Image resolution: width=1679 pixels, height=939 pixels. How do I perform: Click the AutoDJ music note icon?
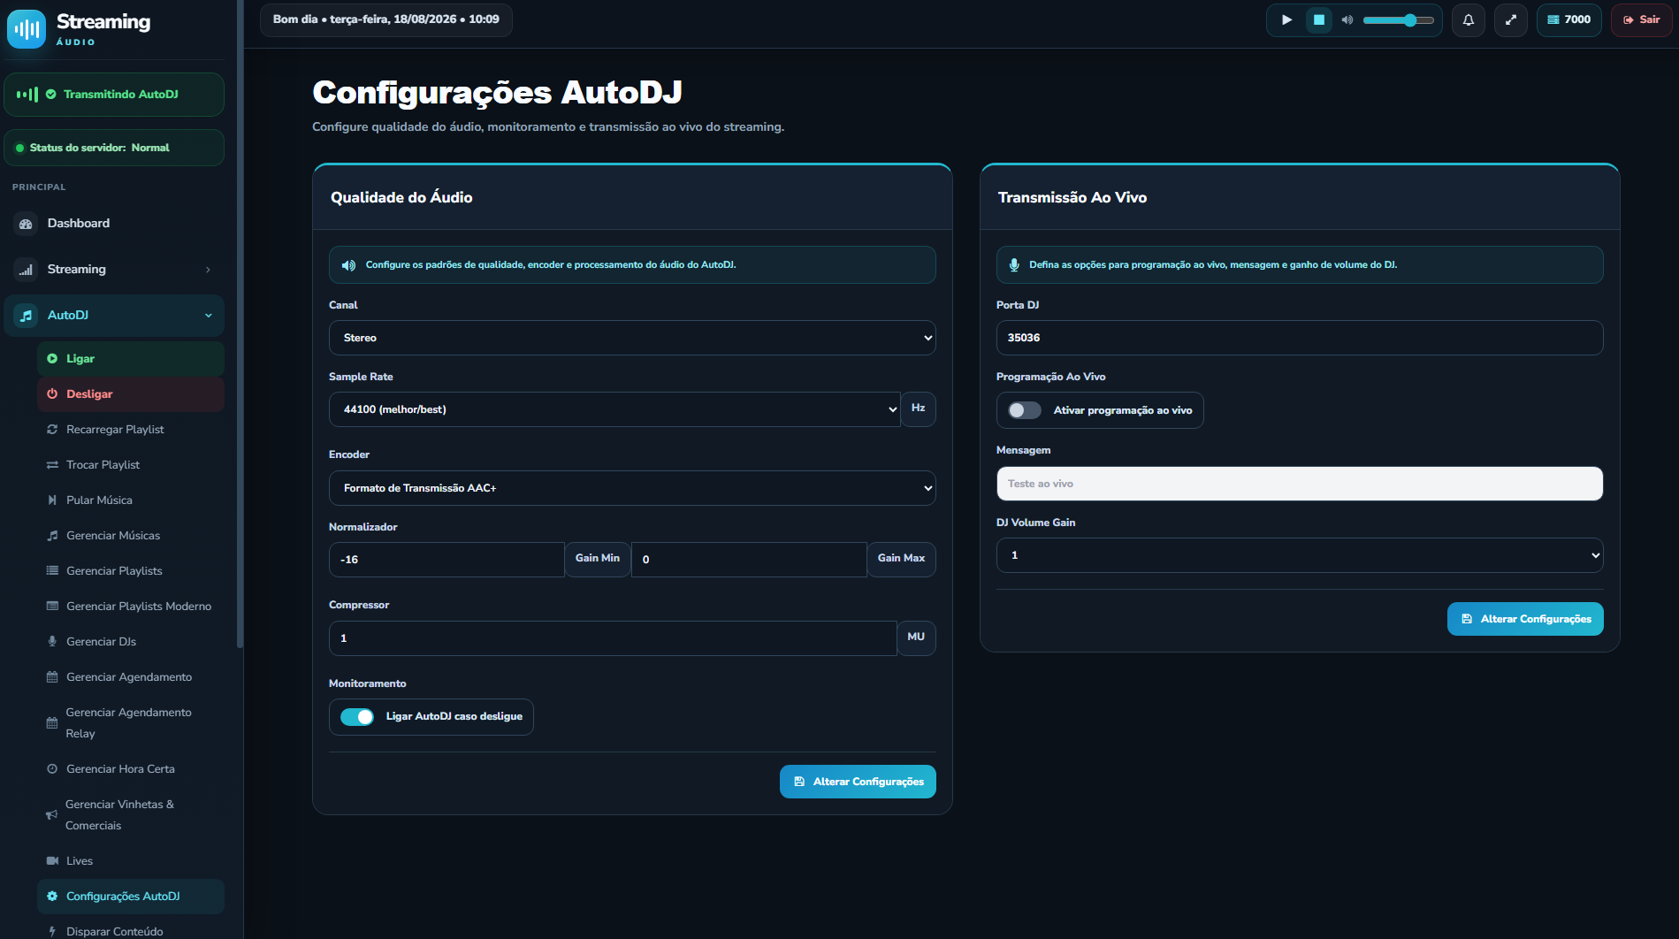26,316
